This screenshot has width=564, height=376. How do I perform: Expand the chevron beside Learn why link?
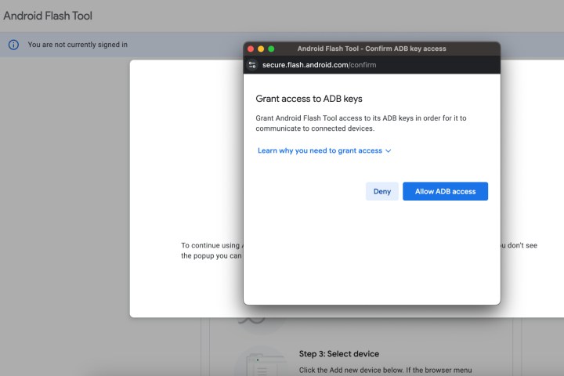coord(389,150)
